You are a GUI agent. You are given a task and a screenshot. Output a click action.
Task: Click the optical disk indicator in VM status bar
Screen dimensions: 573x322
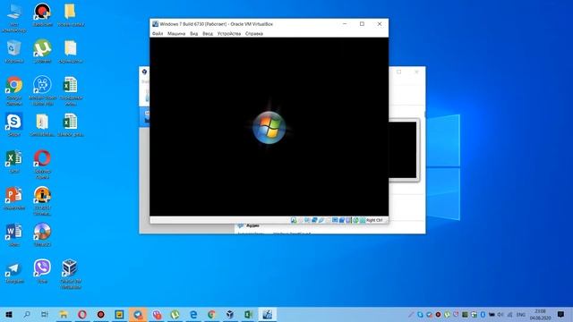pos(301,220)
